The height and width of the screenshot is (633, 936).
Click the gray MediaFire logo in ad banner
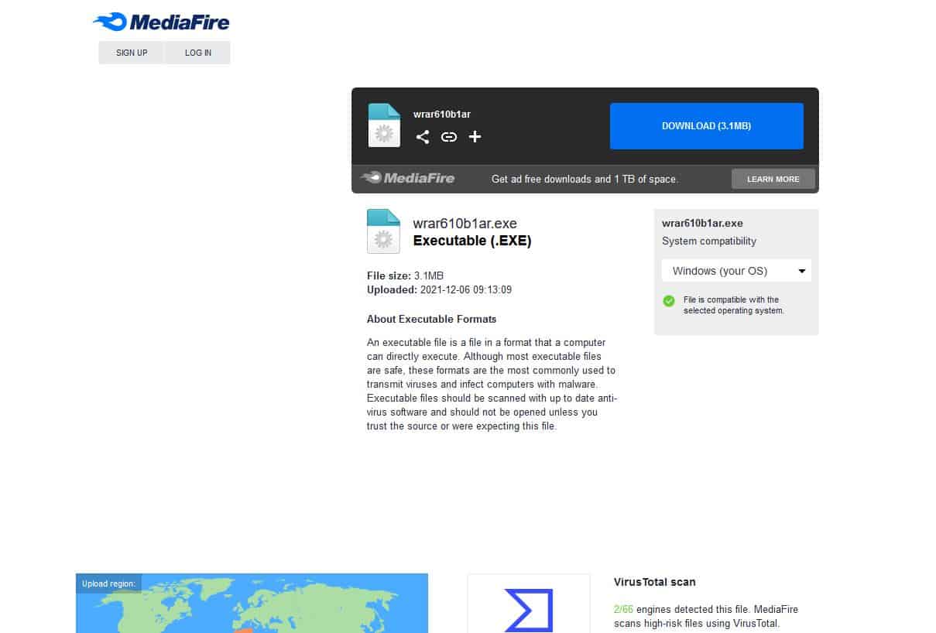(408, 178)
